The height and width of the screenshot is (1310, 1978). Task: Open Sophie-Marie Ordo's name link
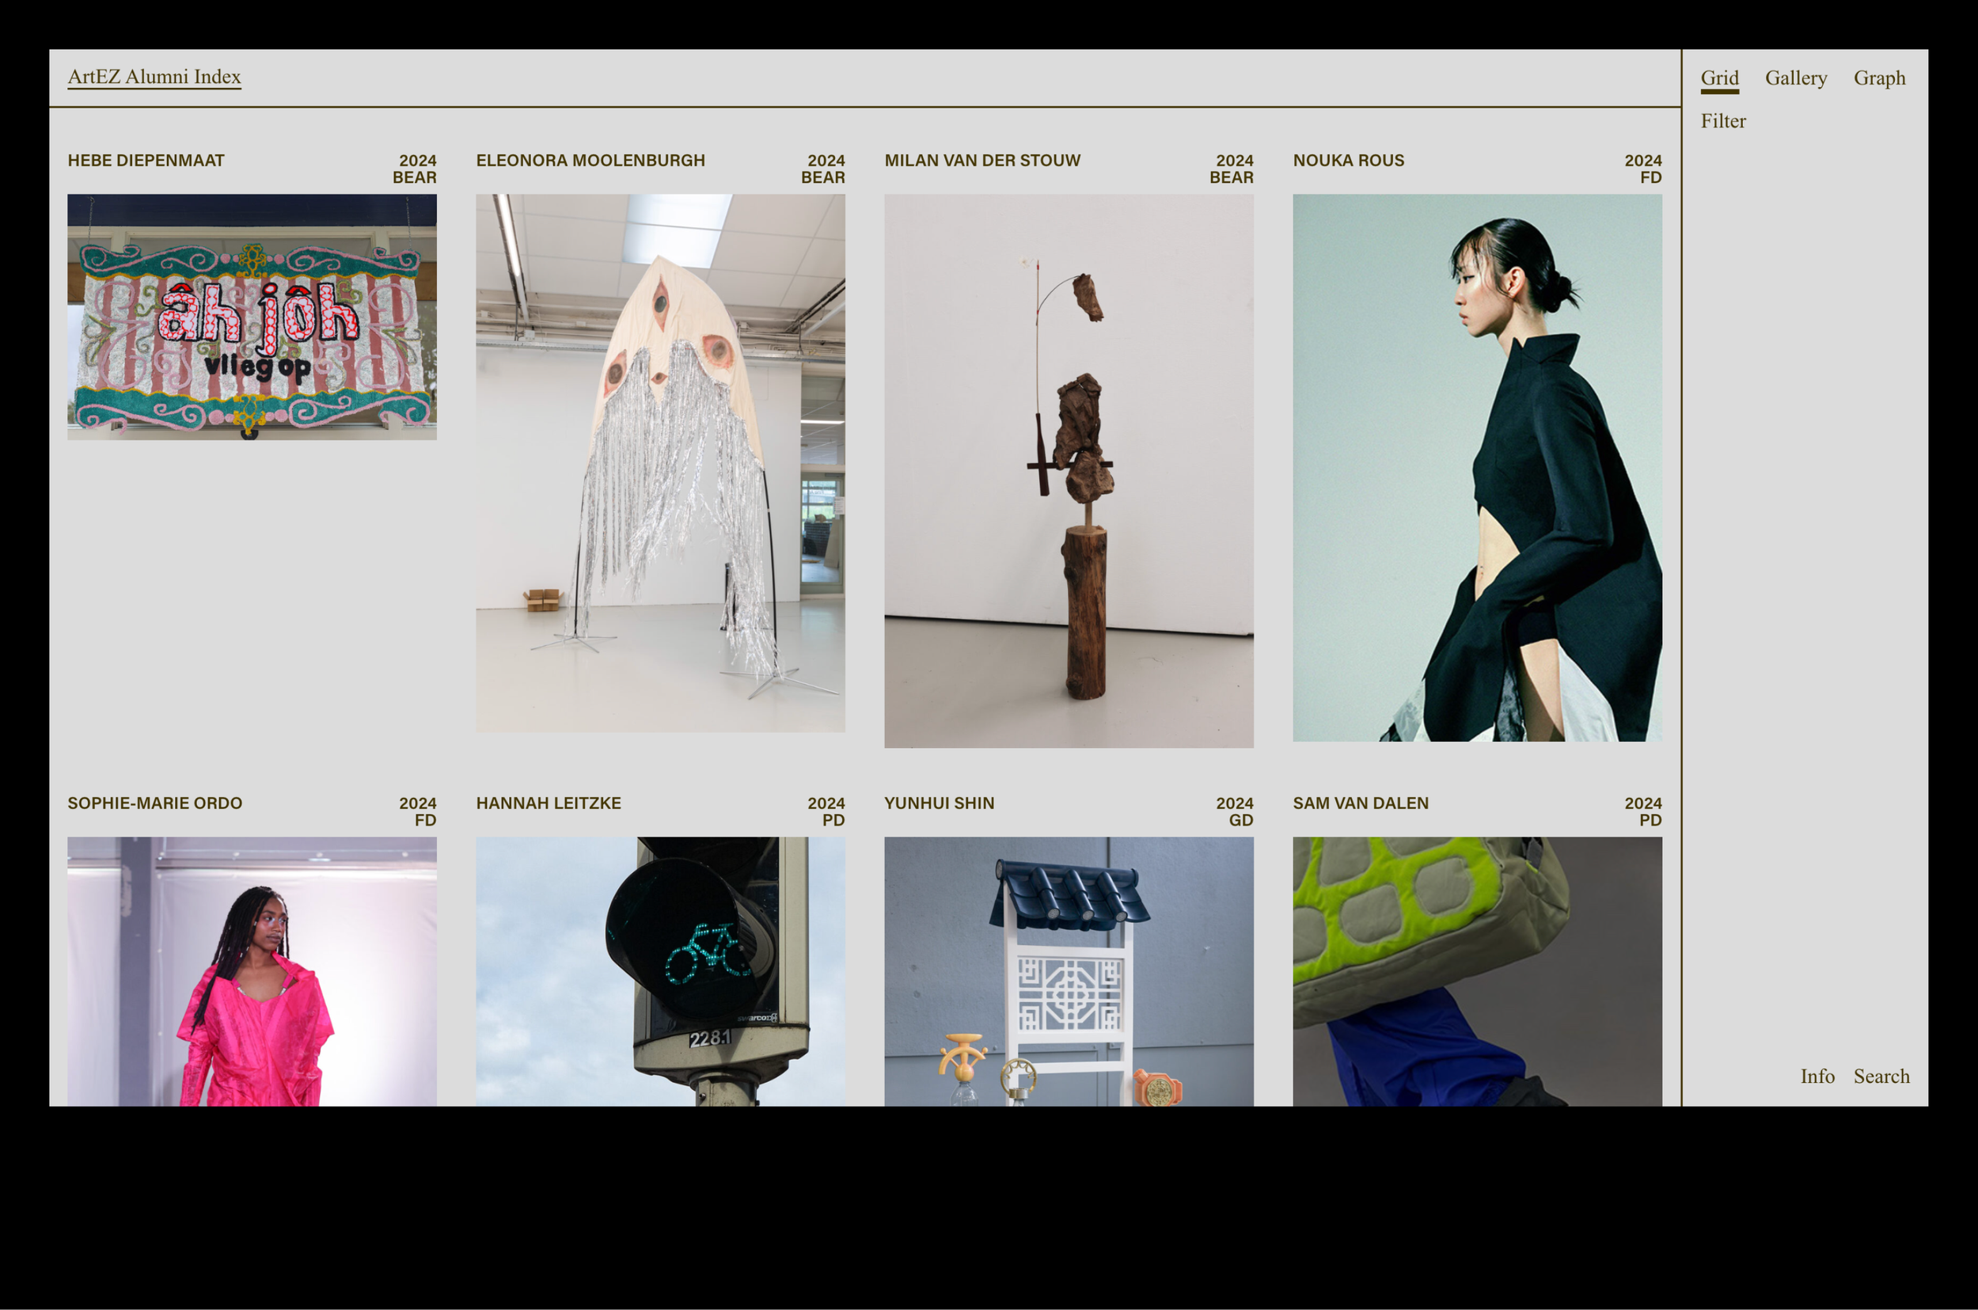154,803
